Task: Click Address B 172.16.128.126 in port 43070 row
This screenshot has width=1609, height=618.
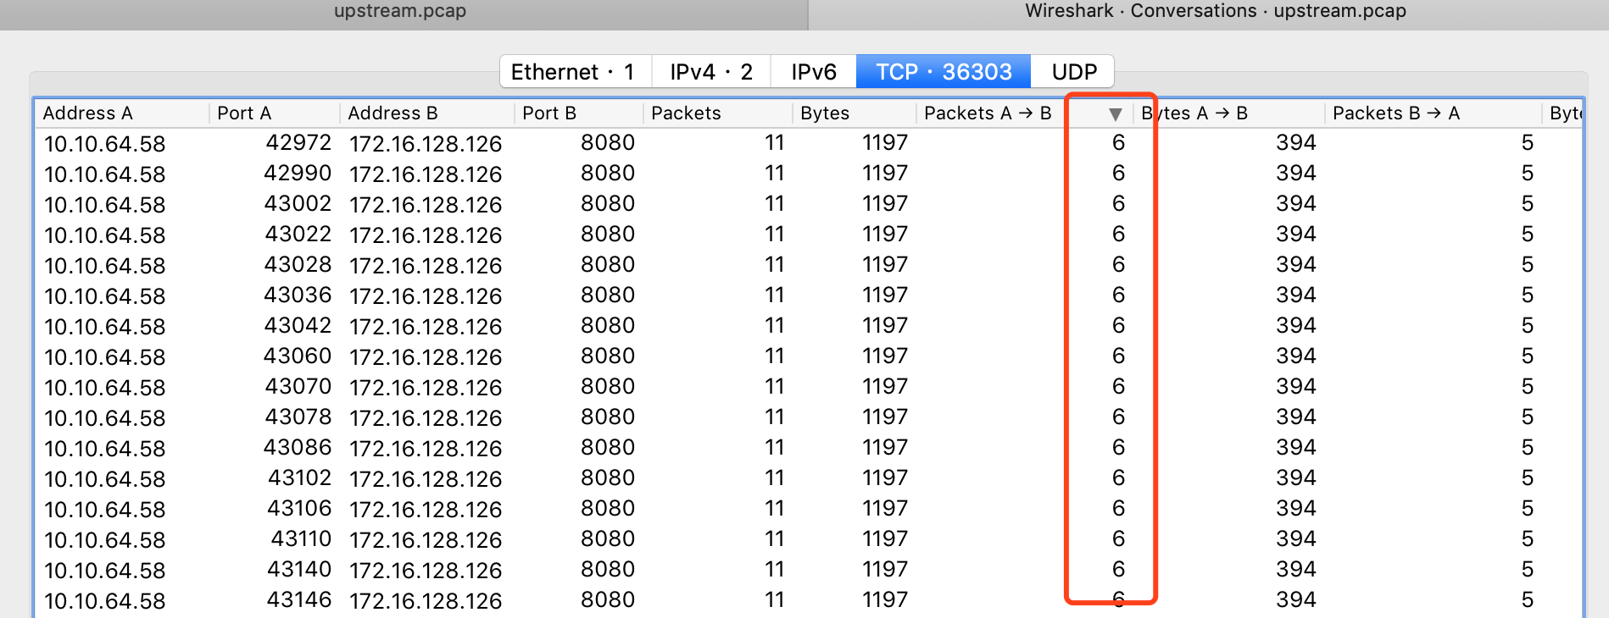Action: coord(426,388)
